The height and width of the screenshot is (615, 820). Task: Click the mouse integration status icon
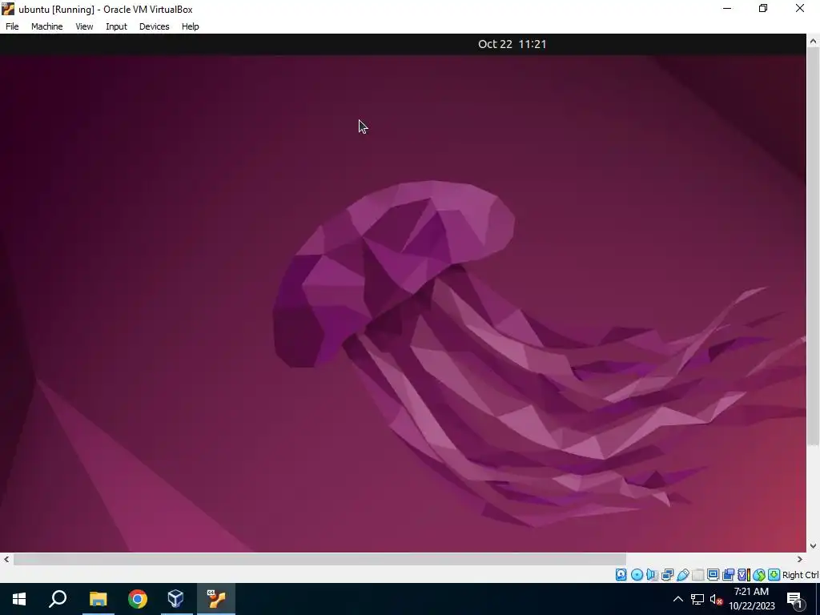pos(759,575)
